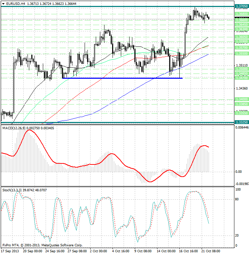249x254 pixels.
Task: Click the 1.35000 price level label
Action: 242,69
